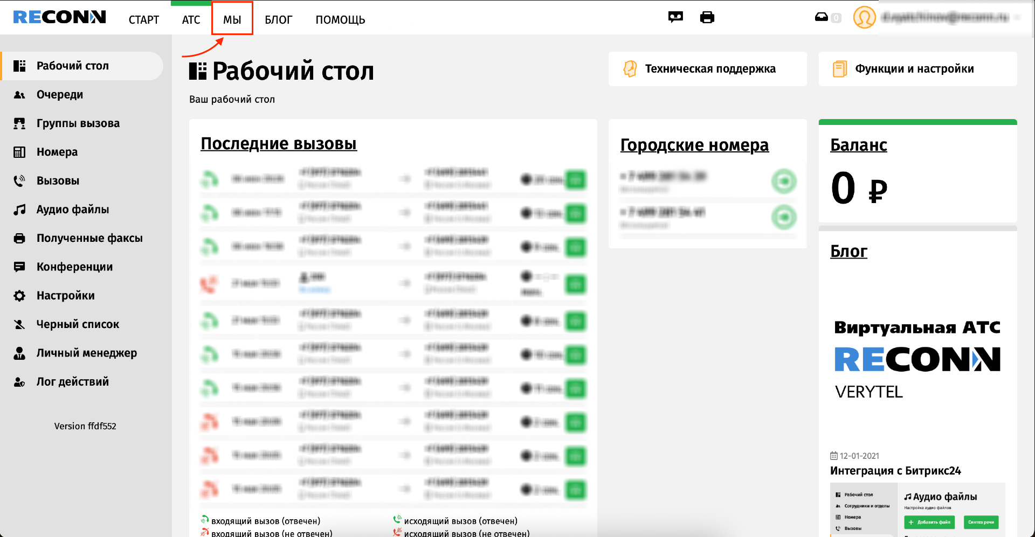Click the 0 ₽ balance value
The image size is (1035, 537).
(859, 189)
